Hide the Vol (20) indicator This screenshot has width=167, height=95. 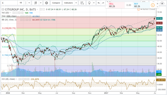click(x=14, y=13)
